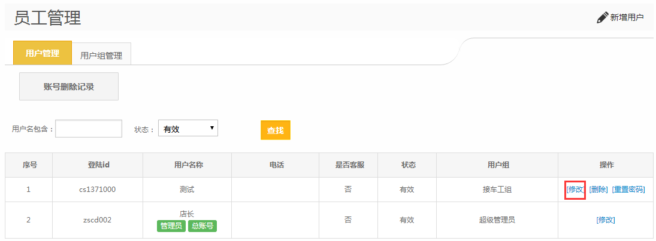This screenshot has width=656, height=241.
Task: Select the 超级管理员 user group cell
Action: point(497,219)
